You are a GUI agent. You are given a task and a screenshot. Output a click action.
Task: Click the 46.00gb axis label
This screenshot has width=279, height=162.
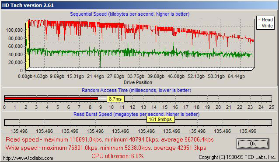click(176, 76)
